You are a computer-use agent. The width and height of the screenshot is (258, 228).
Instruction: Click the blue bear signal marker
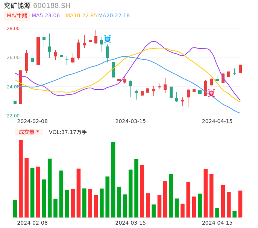108,39
